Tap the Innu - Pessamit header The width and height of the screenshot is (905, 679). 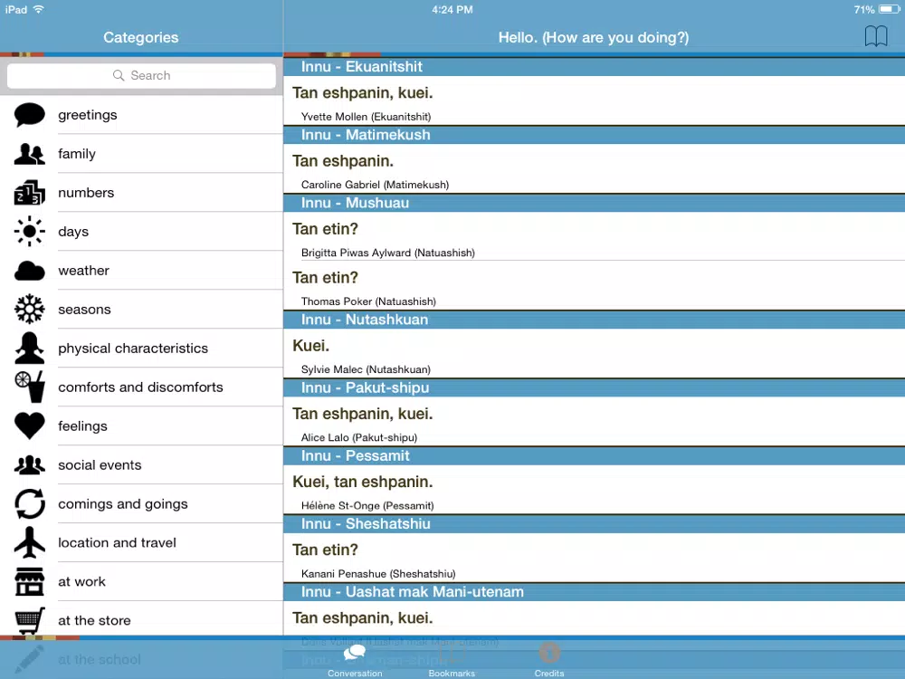594,455
